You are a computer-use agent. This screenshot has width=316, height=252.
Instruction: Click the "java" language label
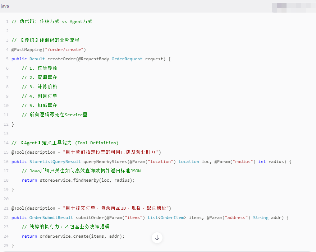[x=5, y=6]
